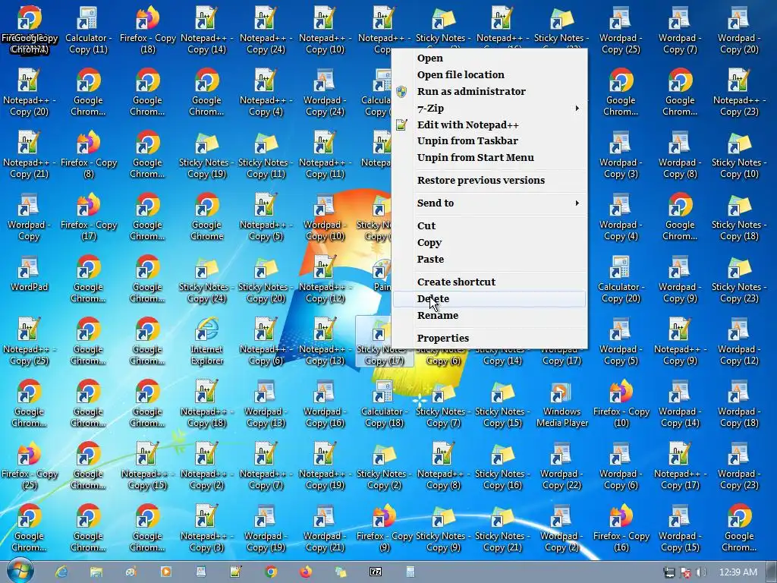The width and height of the screenshot is (777, 583).
Task: Choose Delete in the context menu
Action: (489, 298)
